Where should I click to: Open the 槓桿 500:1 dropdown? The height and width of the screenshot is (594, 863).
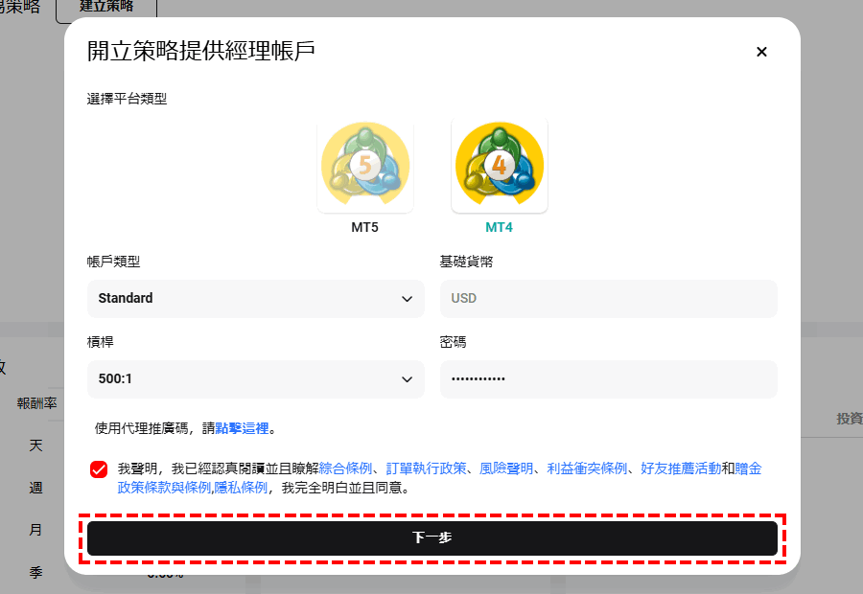tap(256, 379)
